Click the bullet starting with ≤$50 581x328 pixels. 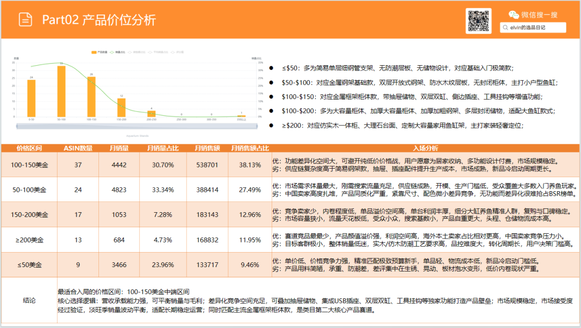click(398, 68)
